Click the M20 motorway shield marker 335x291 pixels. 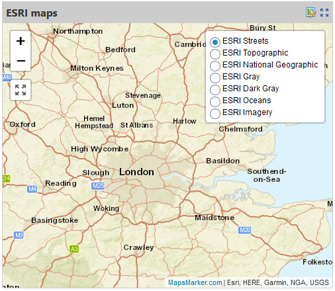(x=245, y=230)
